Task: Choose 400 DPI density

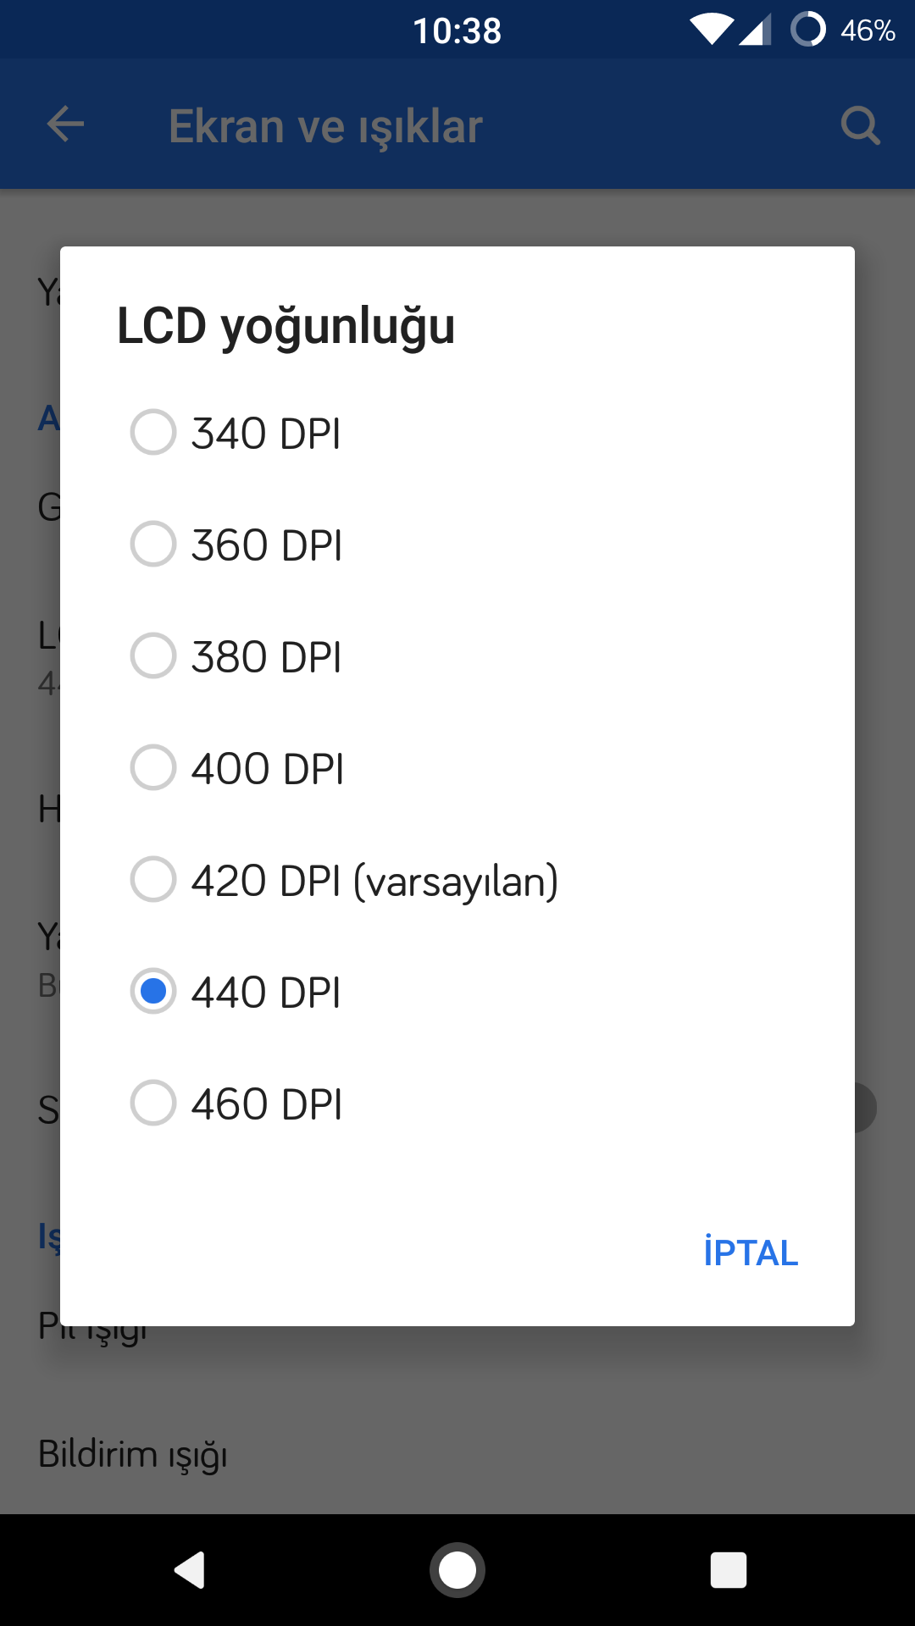Action: coord(457,768)
